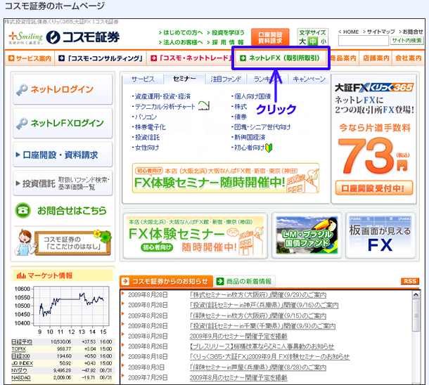Viewport: 429px width, 385px height.
Task: Open the セミナー tab
Action: pos(184,79)
